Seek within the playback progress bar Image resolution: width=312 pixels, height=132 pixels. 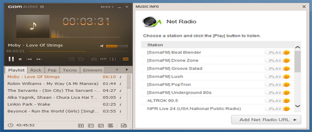(78, 51)
